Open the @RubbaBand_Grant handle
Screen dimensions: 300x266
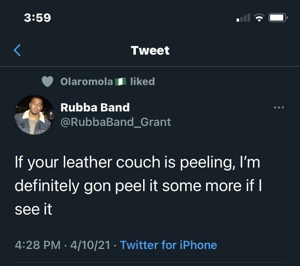(x=116, y=122)
